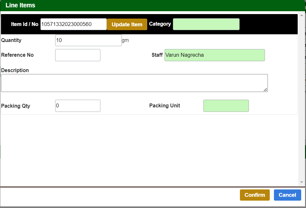306x208 pixels.
Task: Open the Staff field showing Varun Nagrecha
Action: tap(214, 55)
